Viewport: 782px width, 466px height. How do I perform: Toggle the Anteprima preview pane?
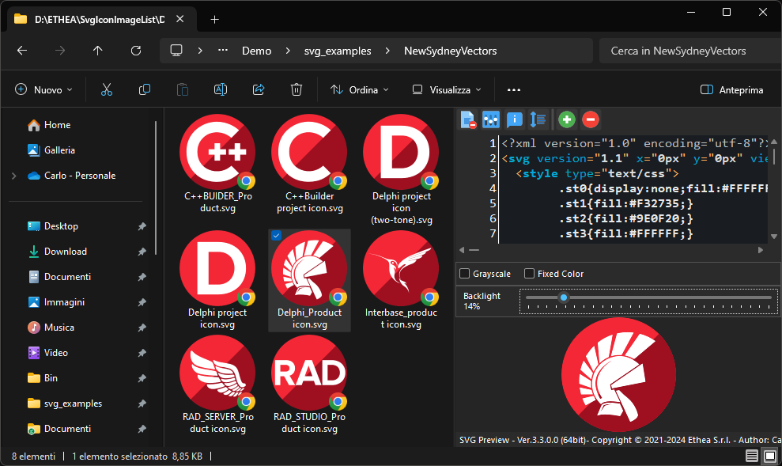(731, 90)
